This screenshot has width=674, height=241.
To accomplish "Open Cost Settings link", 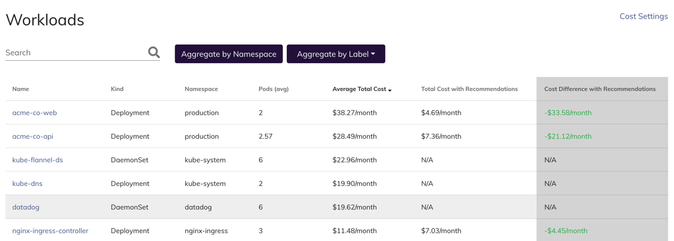I will (x=644, y=16).
